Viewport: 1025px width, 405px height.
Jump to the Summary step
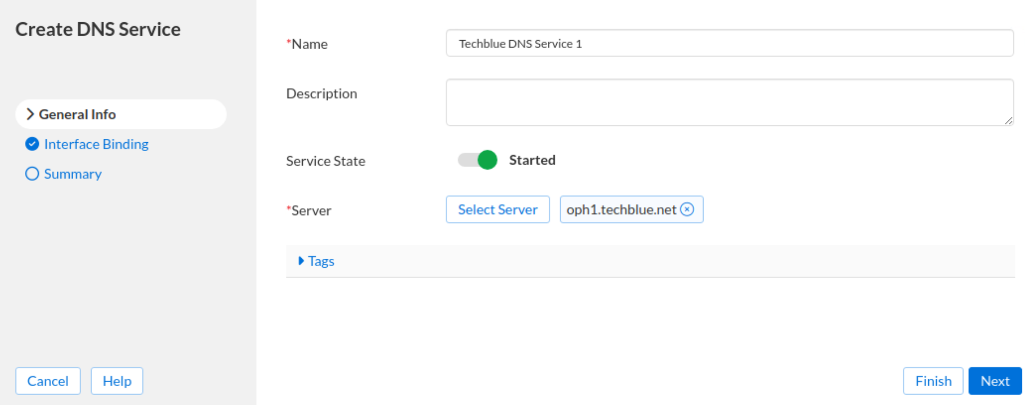point(73,174)
